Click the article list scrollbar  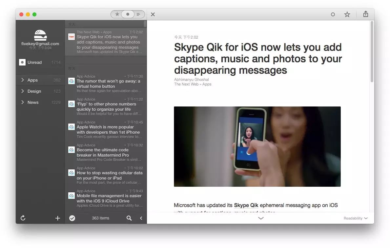145,24
